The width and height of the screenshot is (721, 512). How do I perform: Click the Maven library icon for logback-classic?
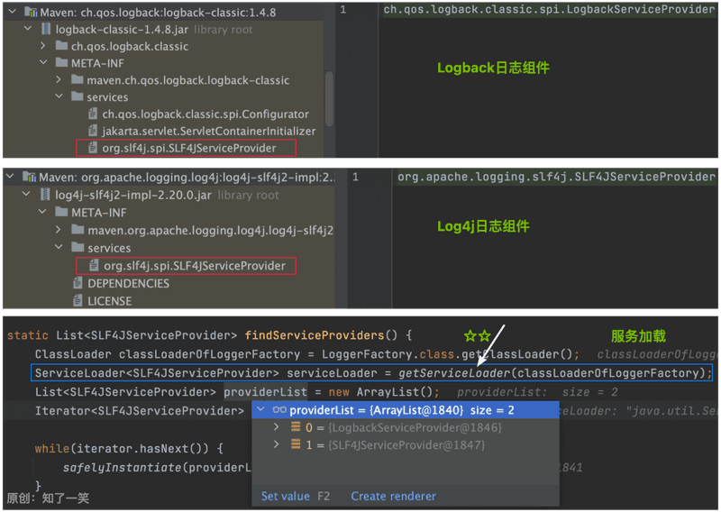31,12
